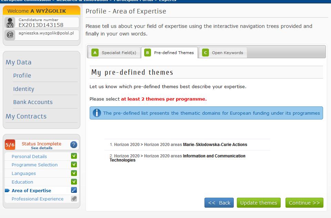Viewport: 331px width, 218px height.
Task: Click the green C icon on Open Keywords tab
Action: tap(205, 53)
